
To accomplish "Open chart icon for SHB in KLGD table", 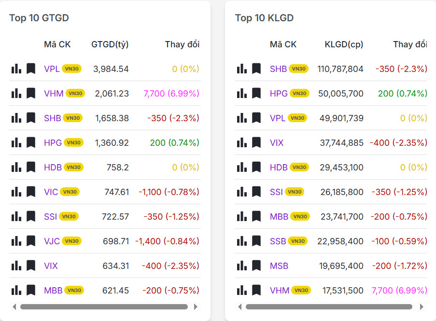I will 242,69.
